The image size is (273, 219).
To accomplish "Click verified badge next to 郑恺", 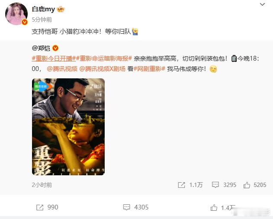I will pyautogui.click(x=55, y=48).
